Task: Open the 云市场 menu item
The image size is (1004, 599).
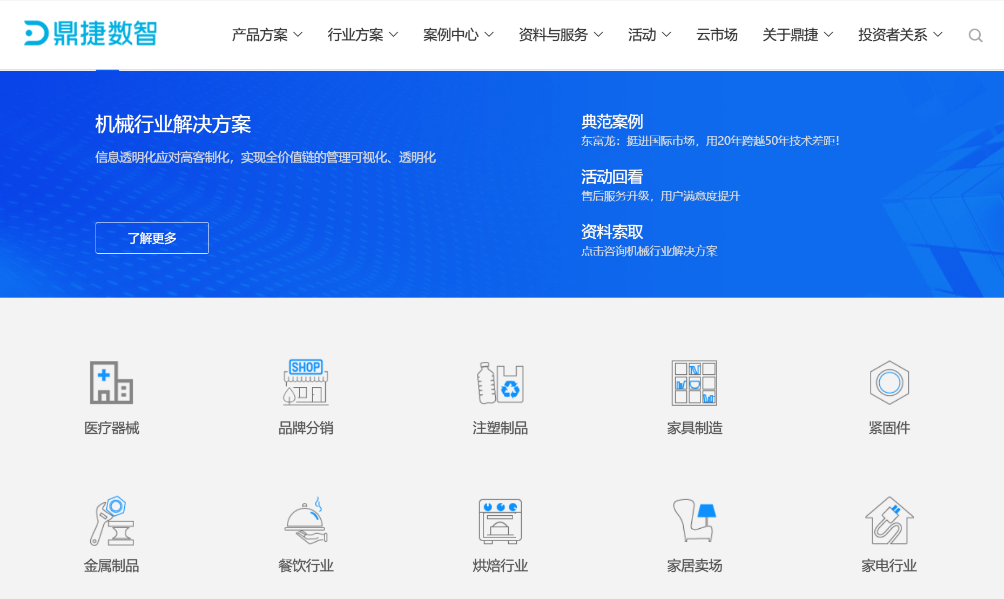Action: pos(716,35)
